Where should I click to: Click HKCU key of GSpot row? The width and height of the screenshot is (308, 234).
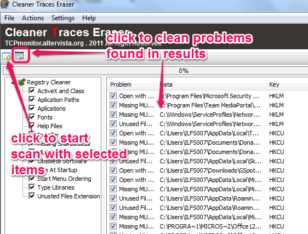click(x=277, y=170)
